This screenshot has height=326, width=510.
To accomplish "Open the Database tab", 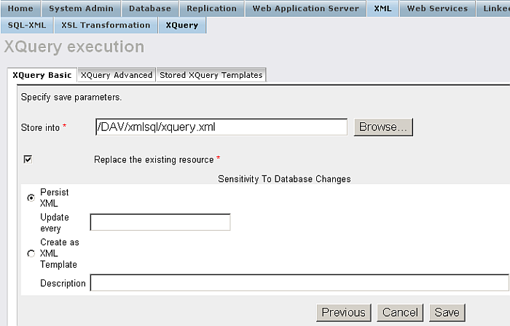I will click(x=150, y=9).
